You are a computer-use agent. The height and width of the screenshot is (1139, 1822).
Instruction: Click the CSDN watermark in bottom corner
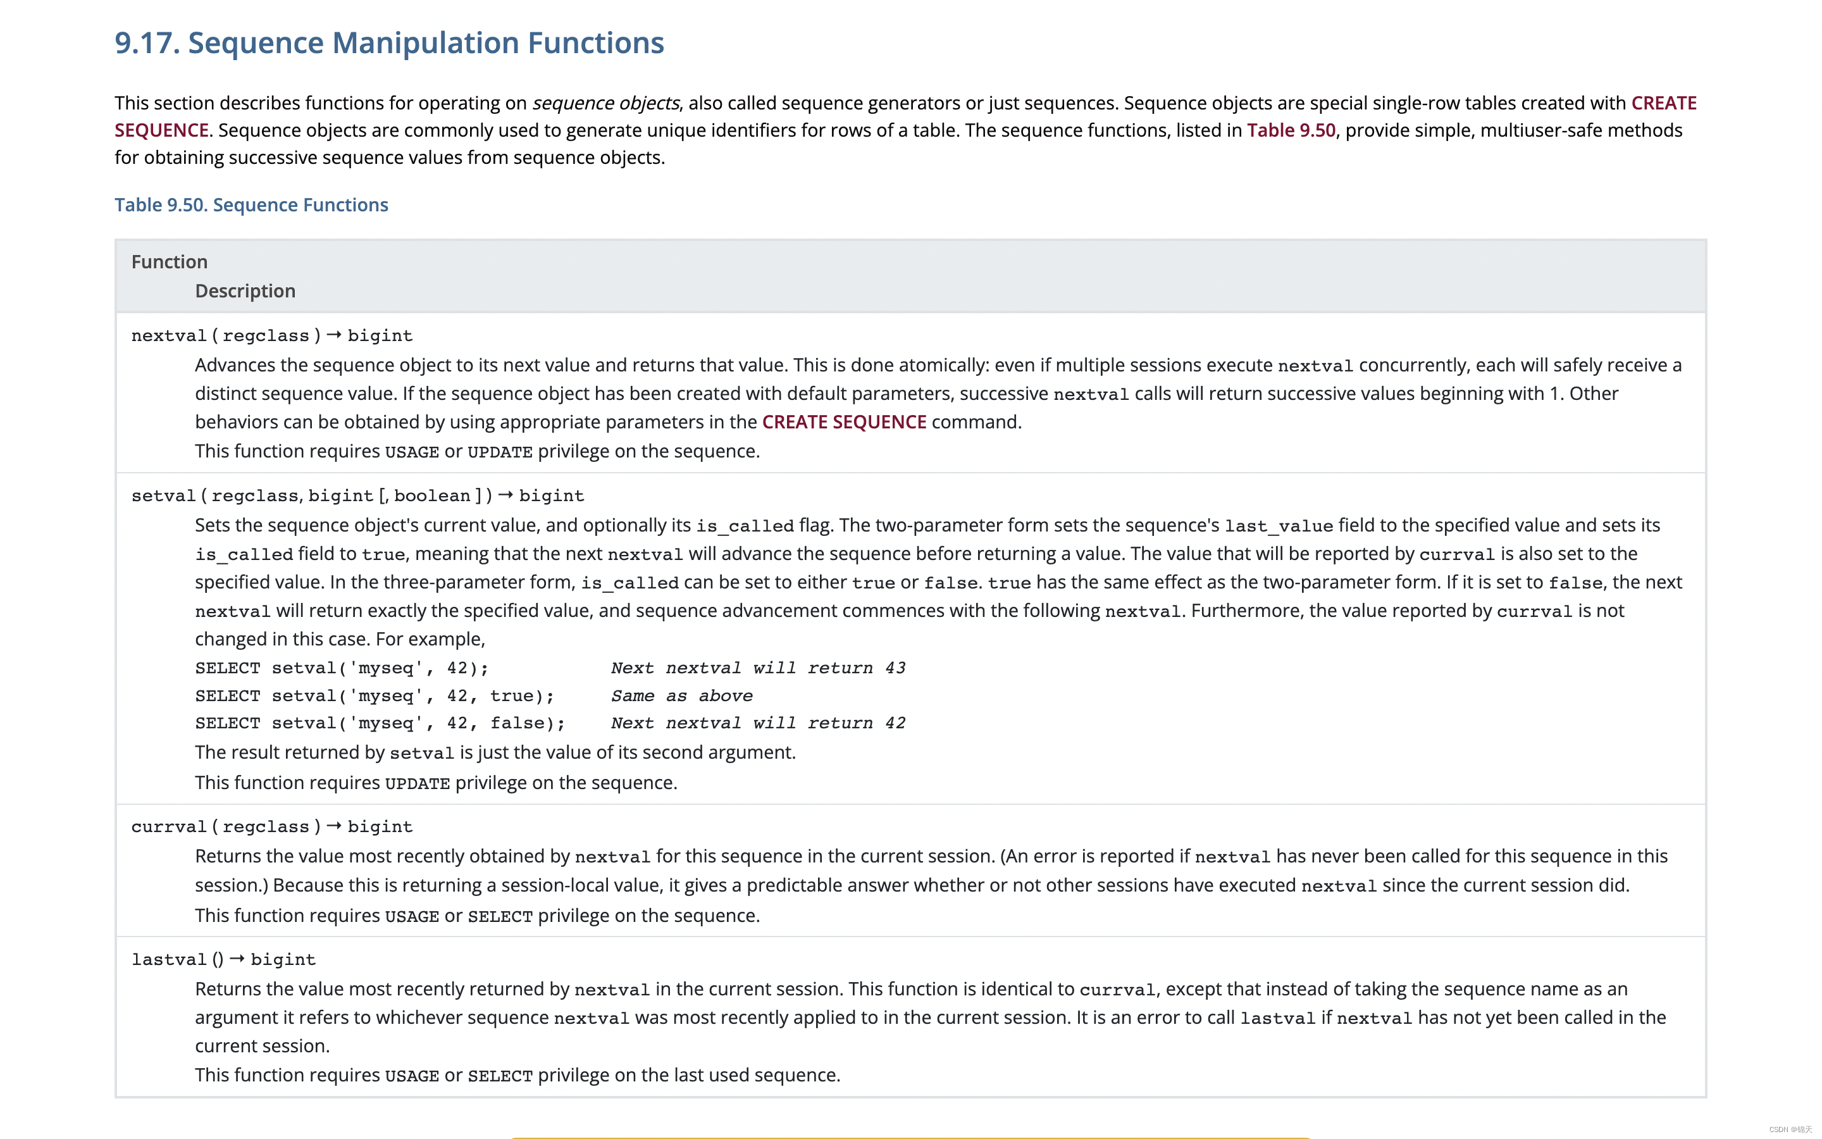coord(1790,1130)
